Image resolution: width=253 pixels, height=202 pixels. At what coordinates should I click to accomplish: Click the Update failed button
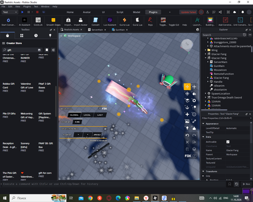click(x=188, y=12)
